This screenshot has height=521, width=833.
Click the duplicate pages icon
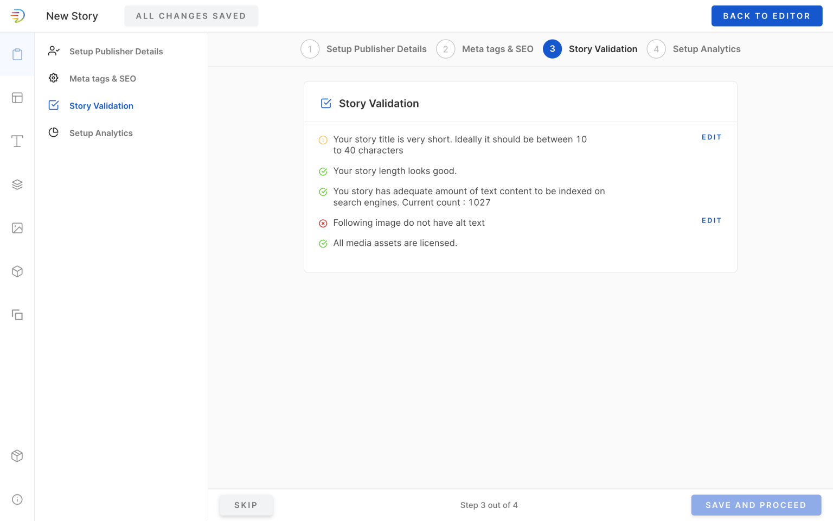(17, 315)
